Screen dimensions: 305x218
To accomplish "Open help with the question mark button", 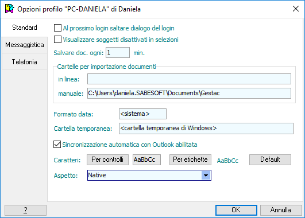I will [x=25, y=210].
